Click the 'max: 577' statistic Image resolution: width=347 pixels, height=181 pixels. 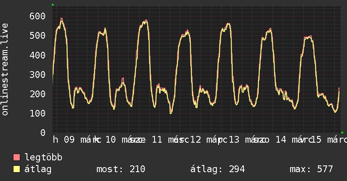[311, 169]
